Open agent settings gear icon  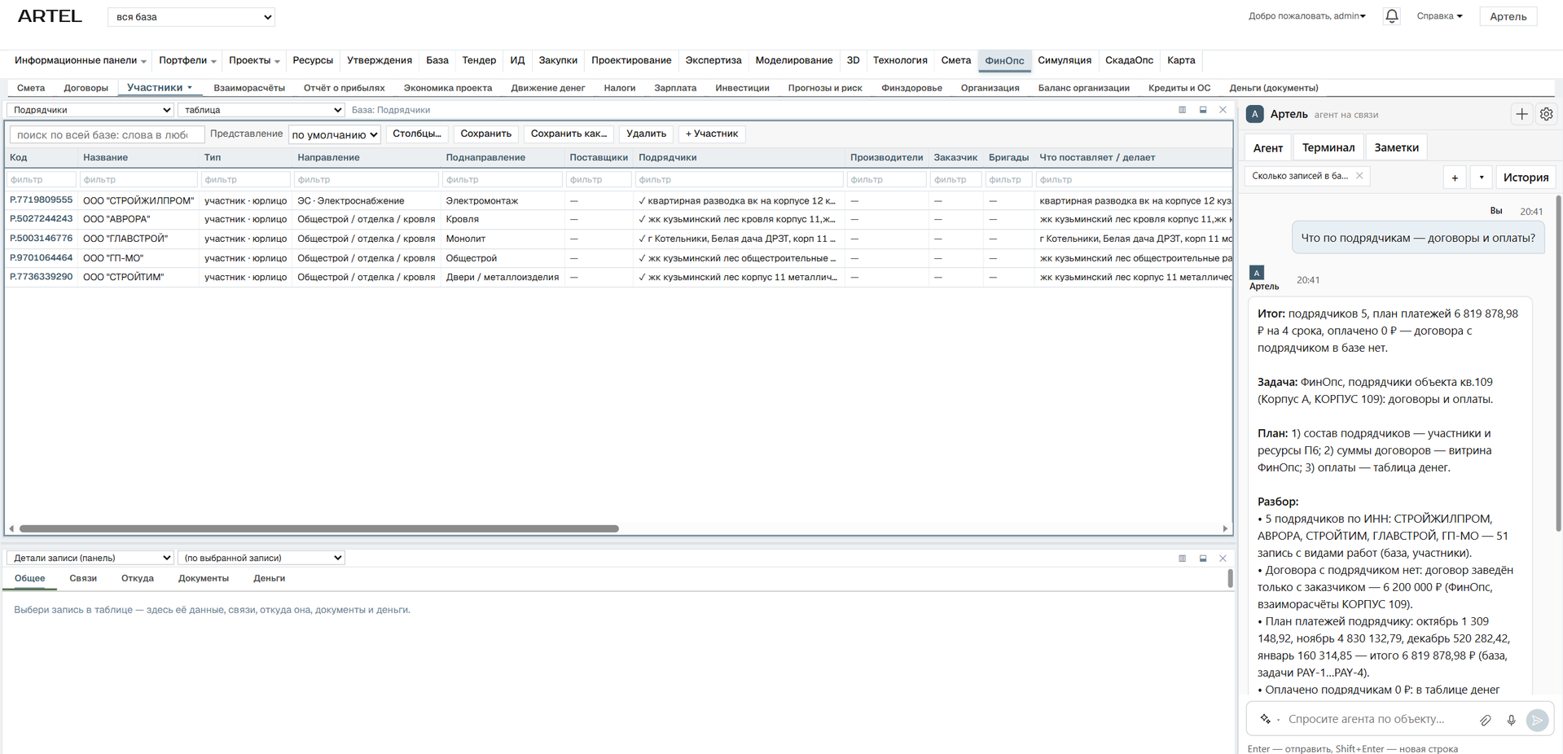(x=1546, y=114)
